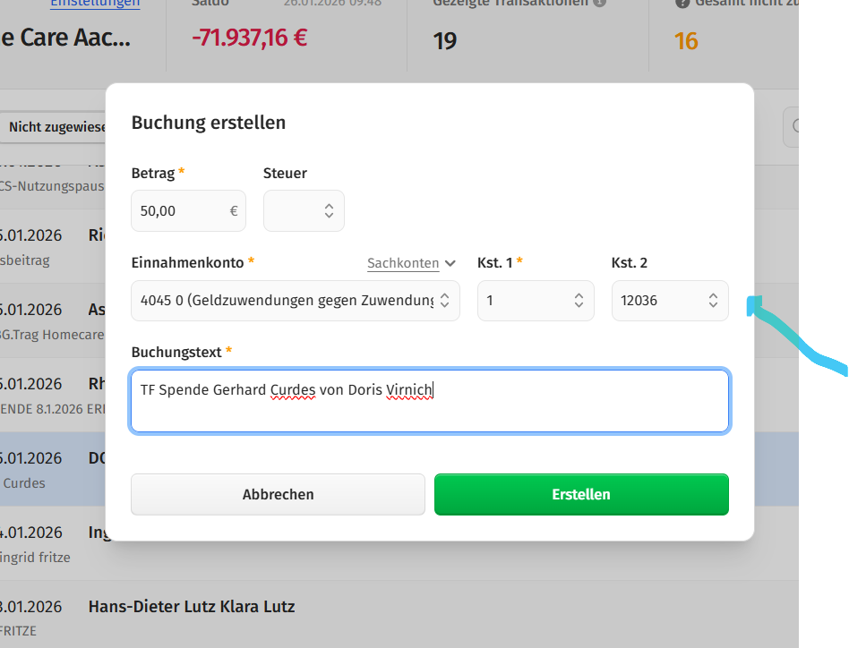Viewport: 849px width, 648px height.
Task: Click the unassigned count 16
Action: [x=686, y=41]
